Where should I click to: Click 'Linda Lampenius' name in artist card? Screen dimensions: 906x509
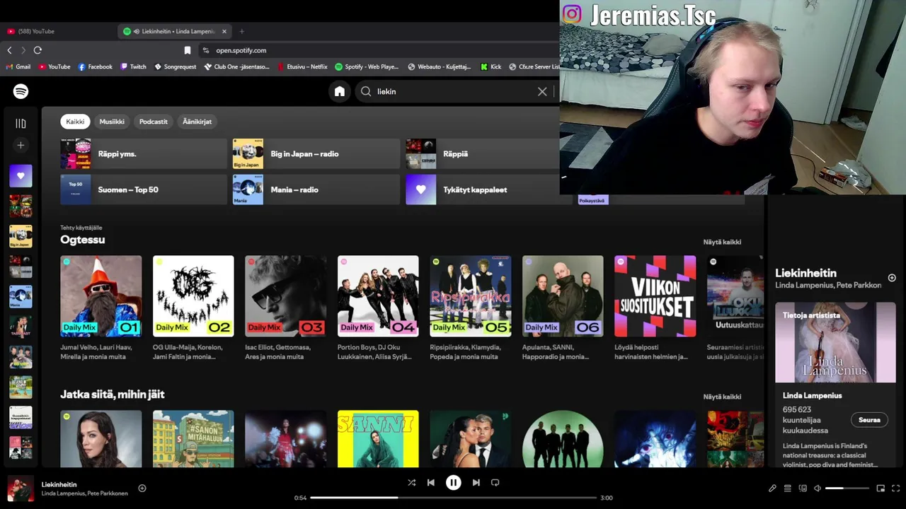coord(812,396)
